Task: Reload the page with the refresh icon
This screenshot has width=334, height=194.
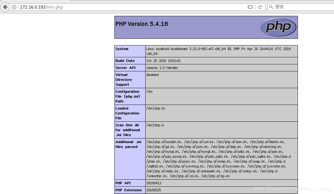Action: pyautogui.click(x=260, y=7)
